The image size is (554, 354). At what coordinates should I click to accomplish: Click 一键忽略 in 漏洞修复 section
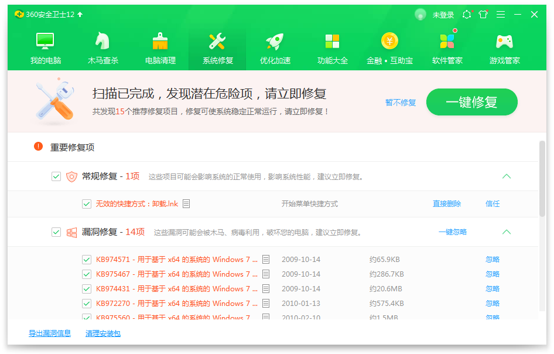tap(452, 232)
